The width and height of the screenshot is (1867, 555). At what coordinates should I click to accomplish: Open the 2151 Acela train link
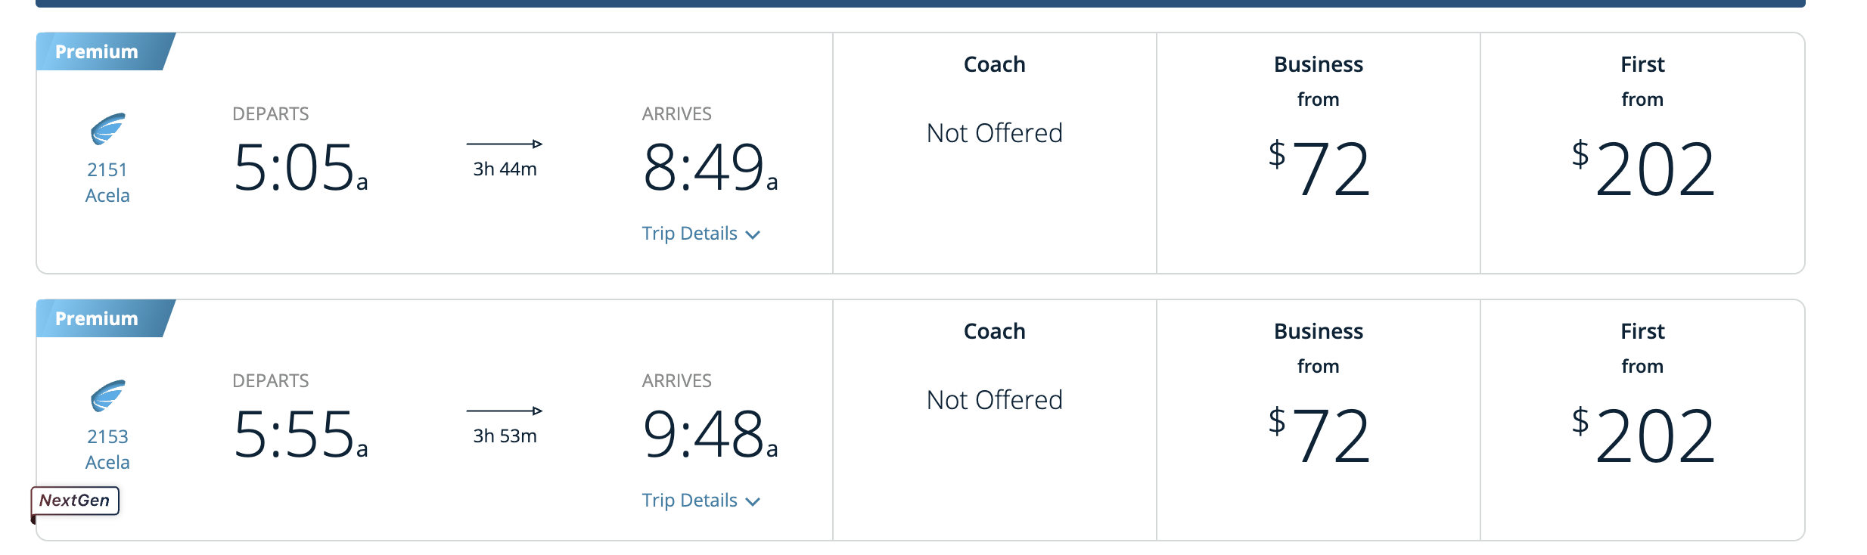coord(107,182)
